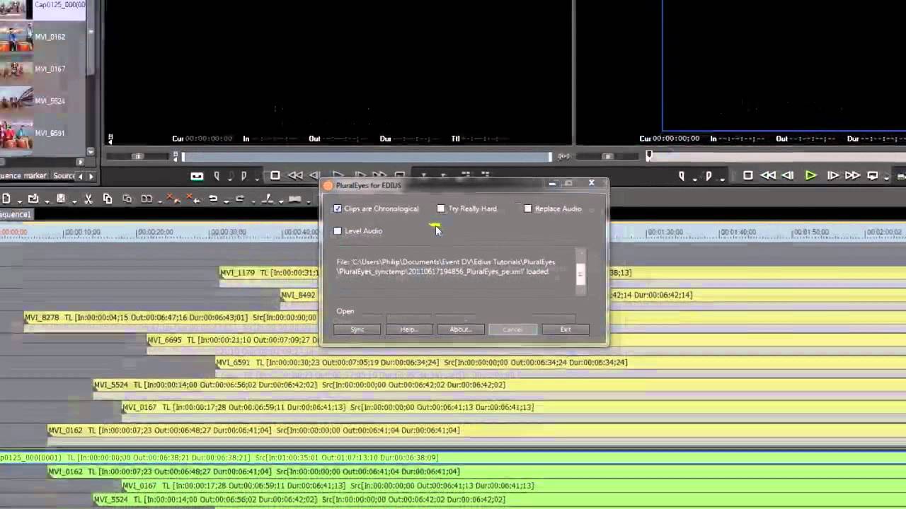The image size is (906, 509).
Task: Click the player position slider bar
Action: coord(367,156)
